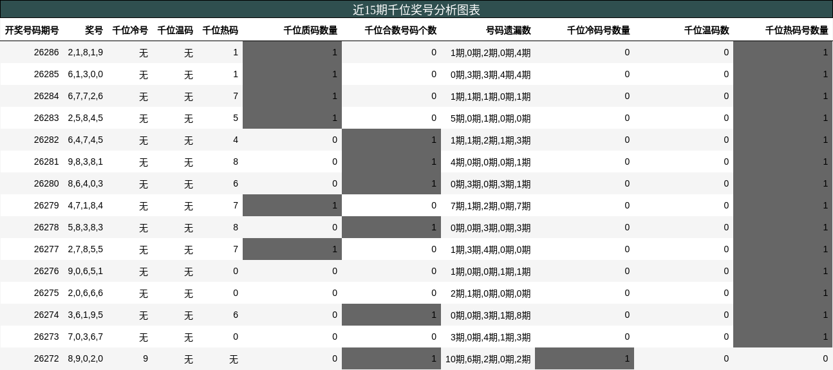
Task: Click winning numbers 9,8,3,8,1
Action: pyautogui.click(x=86, y=162)
